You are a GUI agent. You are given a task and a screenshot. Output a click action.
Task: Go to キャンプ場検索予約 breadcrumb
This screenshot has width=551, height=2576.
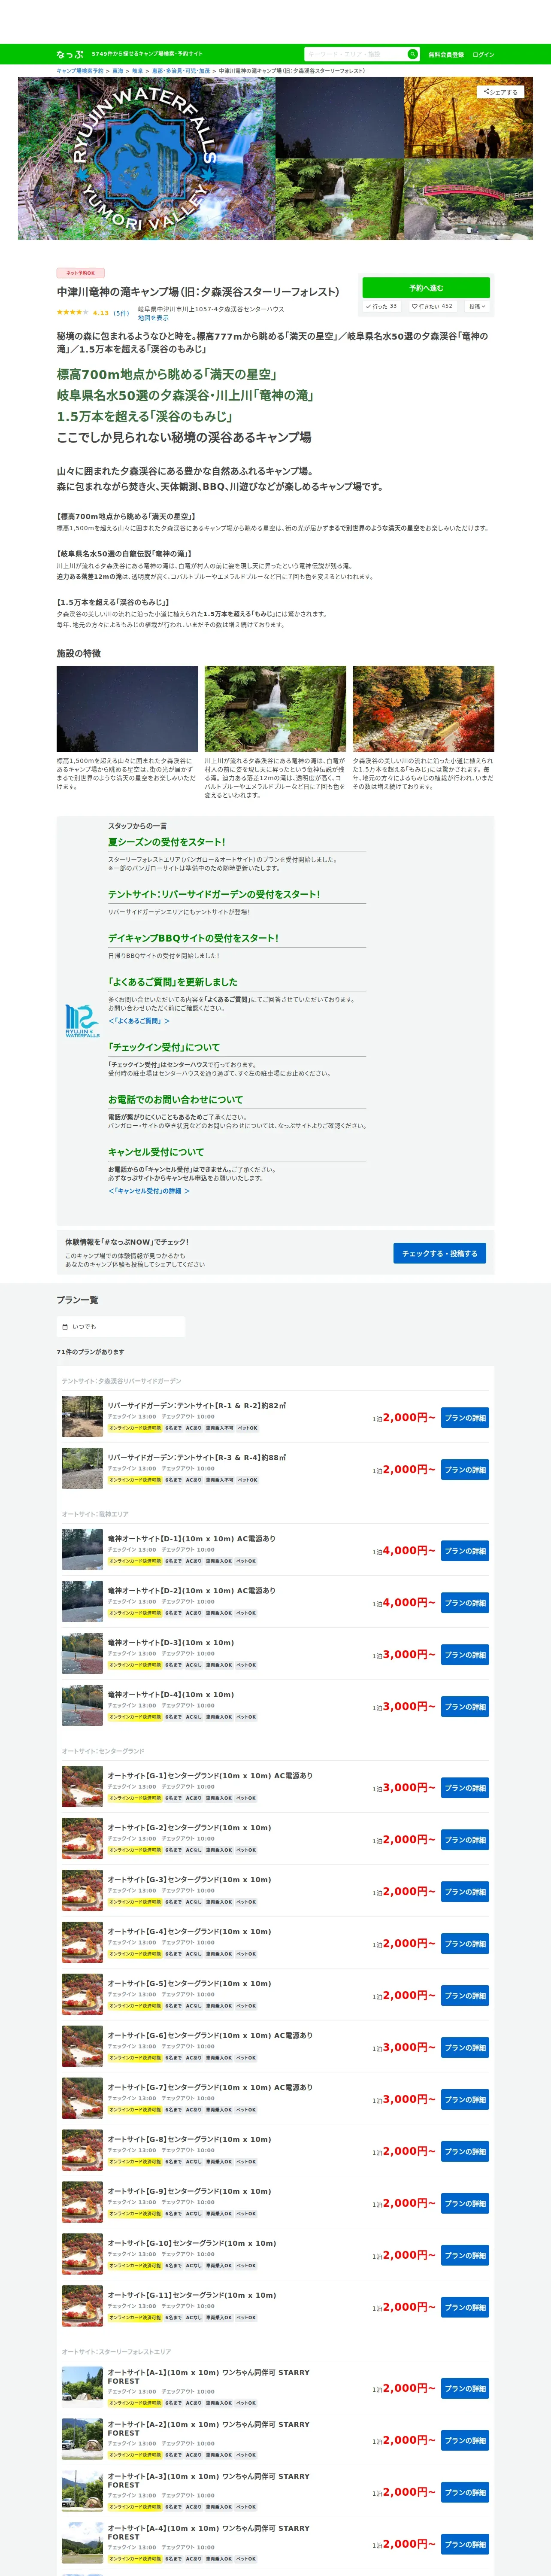coord(80,71)
